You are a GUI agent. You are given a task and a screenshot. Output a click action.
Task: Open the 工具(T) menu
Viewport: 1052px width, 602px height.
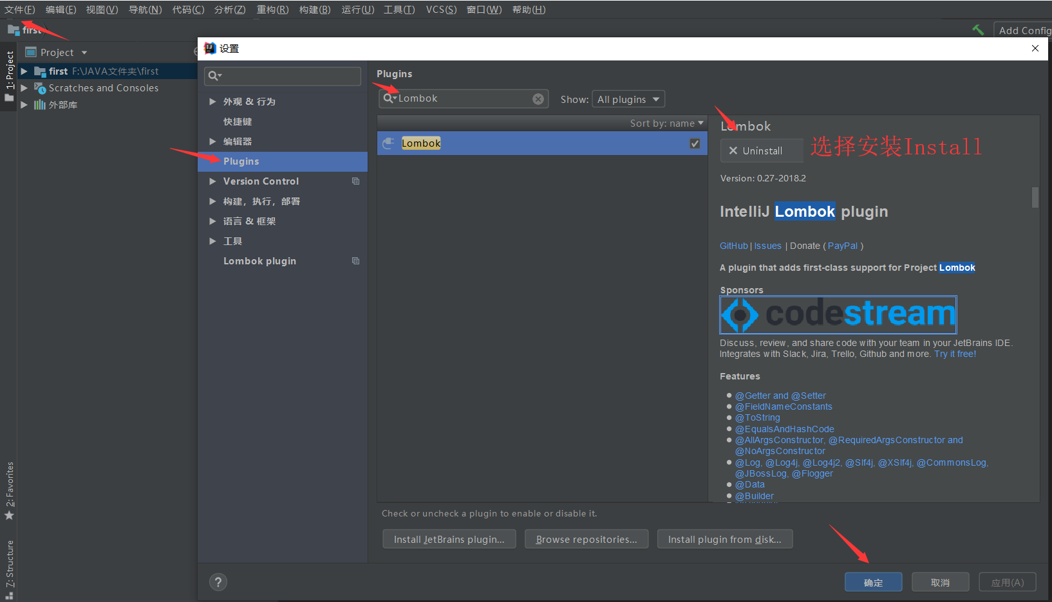tap(399, 10)
